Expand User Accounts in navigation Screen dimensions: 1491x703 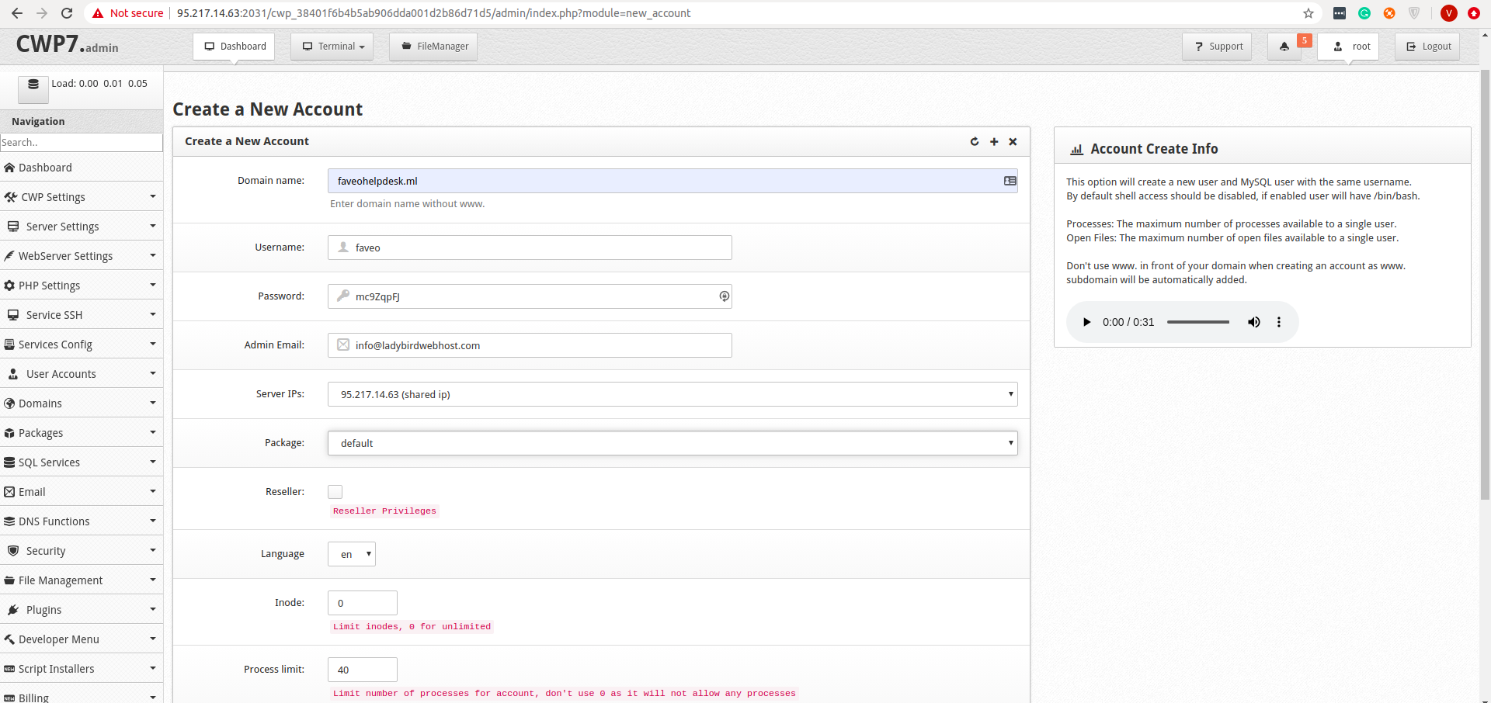click(x=81, y=374)
